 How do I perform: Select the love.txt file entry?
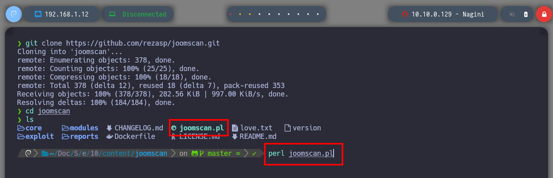click(x=252, y=128)
